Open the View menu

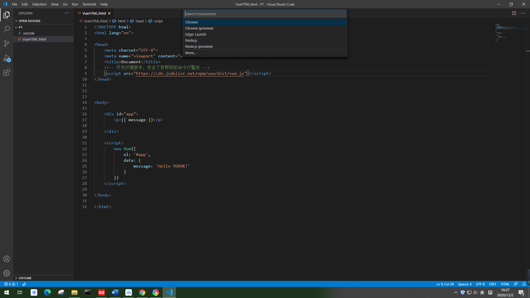pos(55,4)
